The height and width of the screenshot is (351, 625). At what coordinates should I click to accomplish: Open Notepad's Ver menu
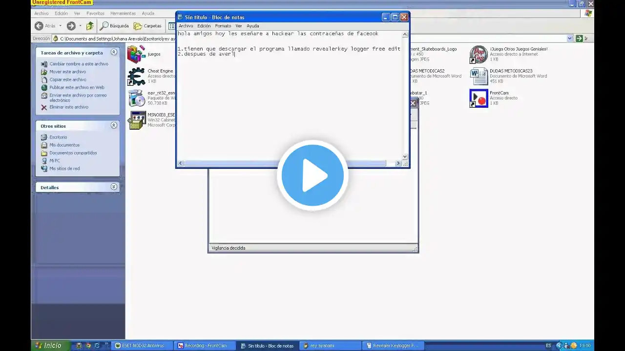pos(239,26)
